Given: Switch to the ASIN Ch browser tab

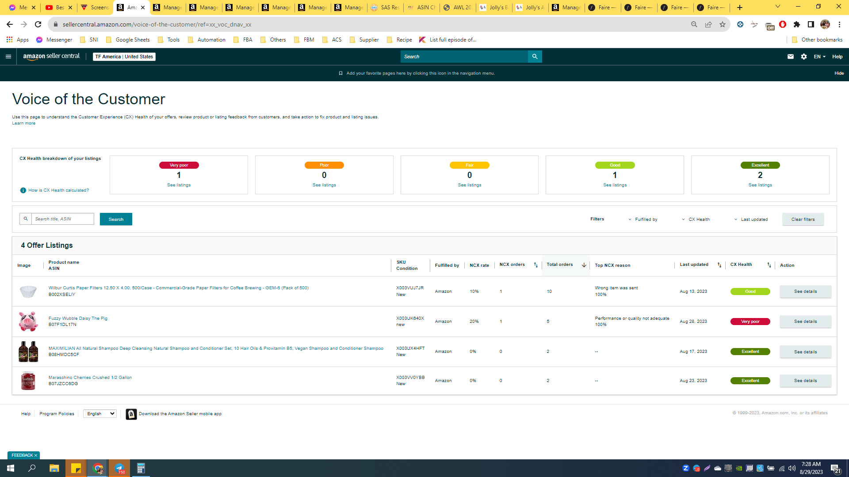Looking at the screenshot, I should coord(421,8).
